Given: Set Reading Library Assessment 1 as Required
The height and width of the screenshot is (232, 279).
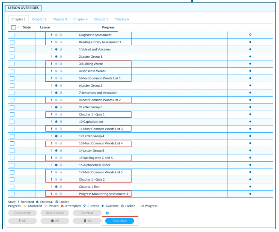Looking at the screenshot, I should [52, 42].
